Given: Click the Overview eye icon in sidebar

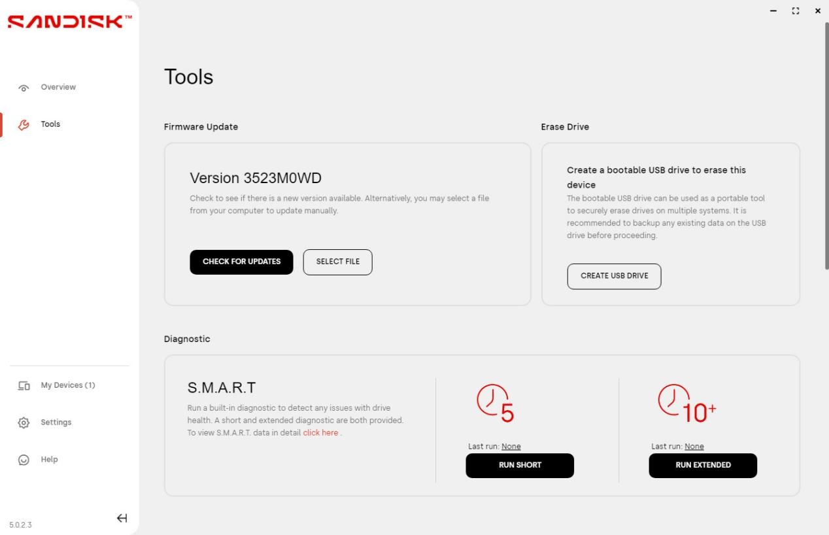Looking at the screenshot, I should [x=24, y=88].
